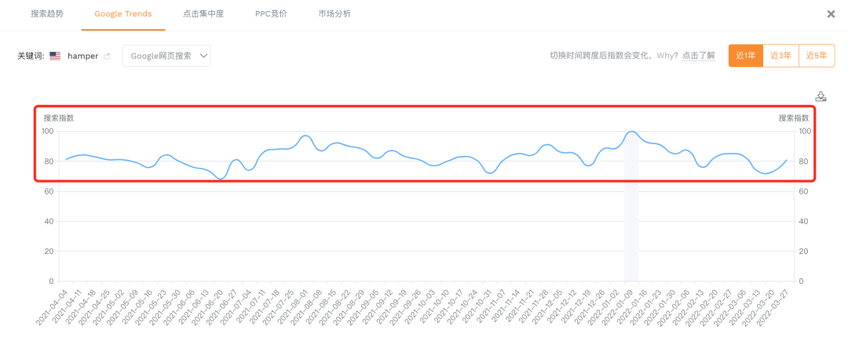This screenshot has width=848, height=345.
Task: Select the Google Trends tab
Action: (x=123, y=14)
